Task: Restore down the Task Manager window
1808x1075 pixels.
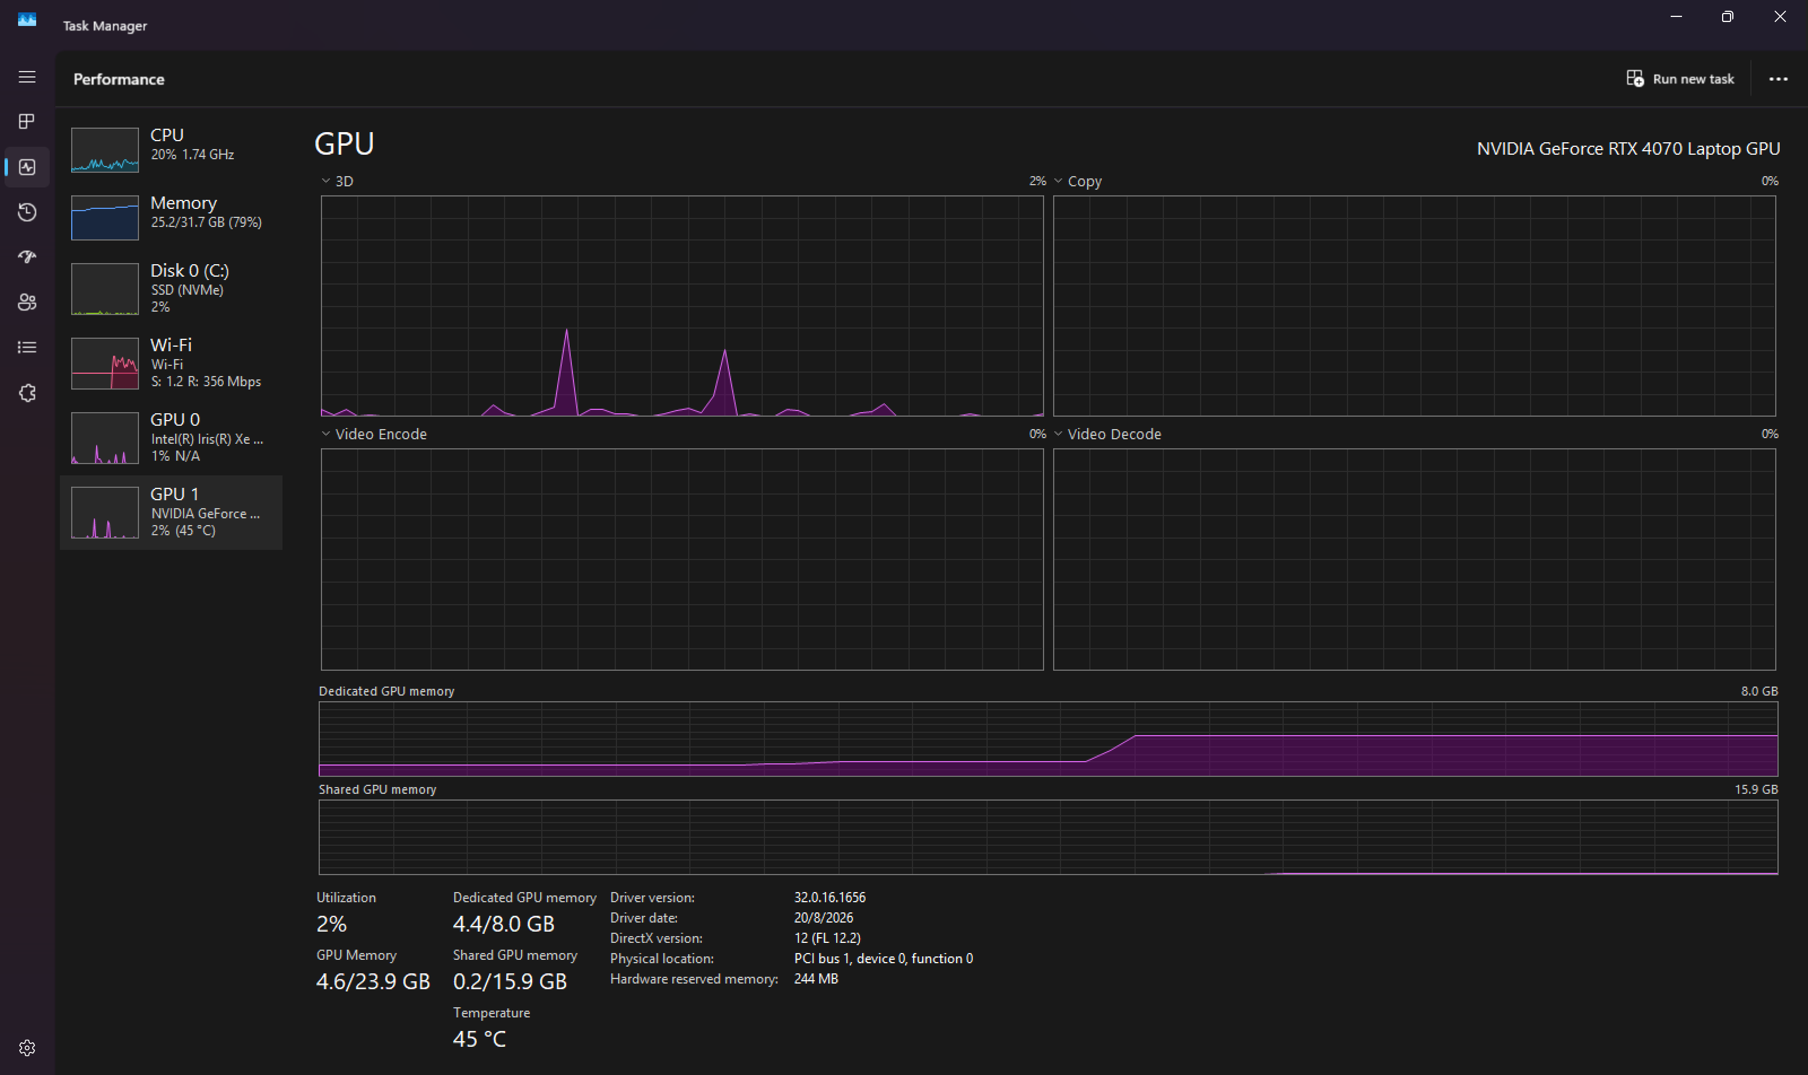Action: point(1728,17)
